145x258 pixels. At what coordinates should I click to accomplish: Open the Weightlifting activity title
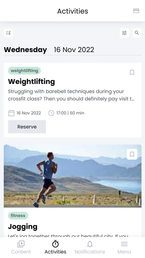tap(31, 82)
